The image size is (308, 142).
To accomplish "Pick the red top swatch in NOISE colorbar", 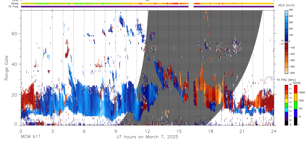I will tap(296, 89).
